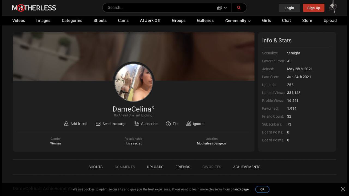Open the search media type dropdown
Viewport: 349px width, 196px height.
(x=222, y=8)
